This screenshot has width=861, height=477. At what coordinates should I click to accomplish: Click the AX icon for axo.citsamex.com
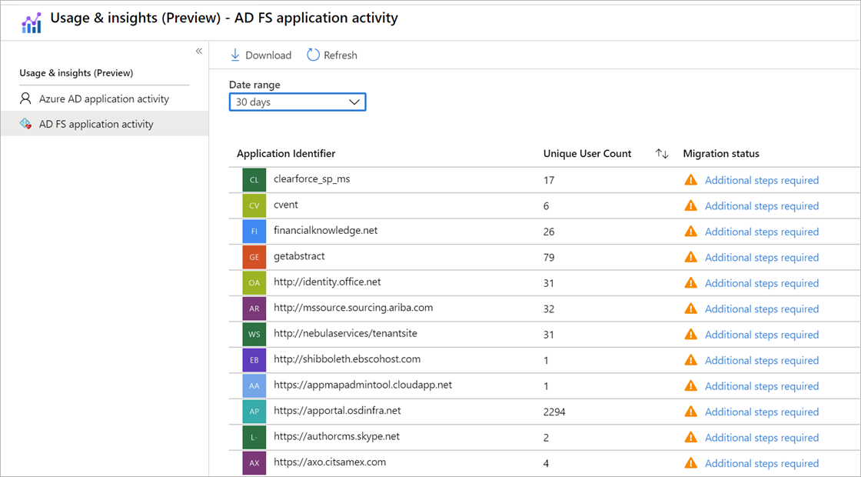click(x=254, y=462)
